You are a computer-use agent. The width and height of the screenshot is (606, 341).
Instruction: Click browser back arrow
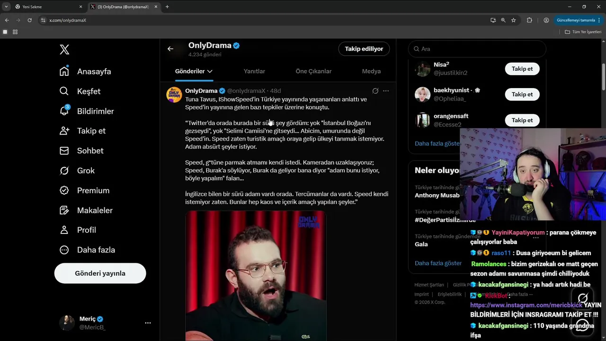pos(7,20)
